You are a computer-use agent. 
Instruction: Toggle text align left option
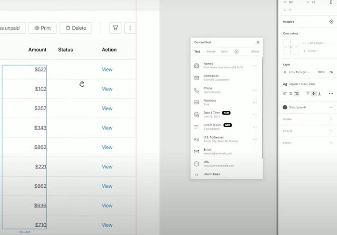(285, 93)
